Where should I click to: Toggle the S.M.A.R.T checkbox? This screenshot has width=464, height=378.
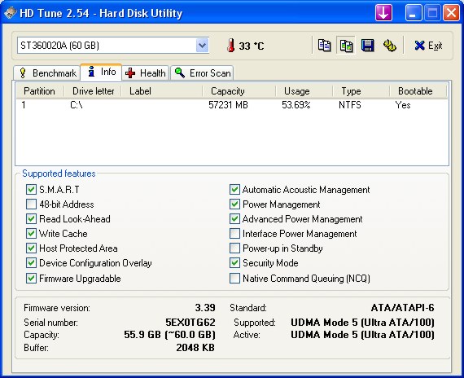pyautogui.click(x=31, y=190)
